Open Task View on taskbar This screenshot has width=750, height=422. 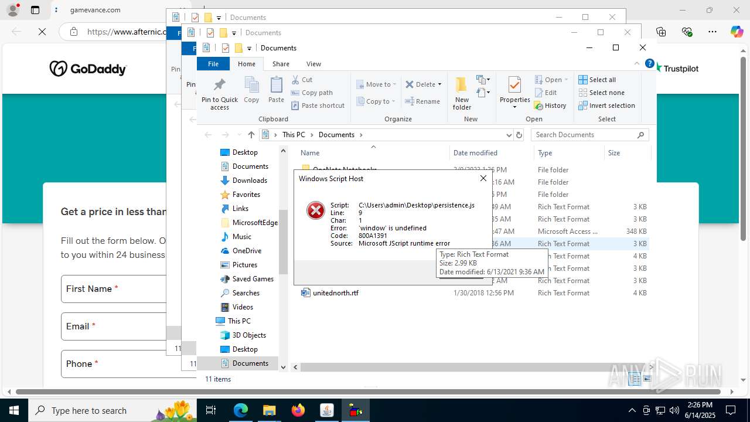click(211, 410)
